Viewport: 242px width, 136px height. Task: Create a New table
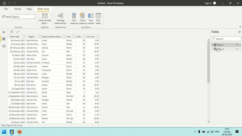point(98,19)
